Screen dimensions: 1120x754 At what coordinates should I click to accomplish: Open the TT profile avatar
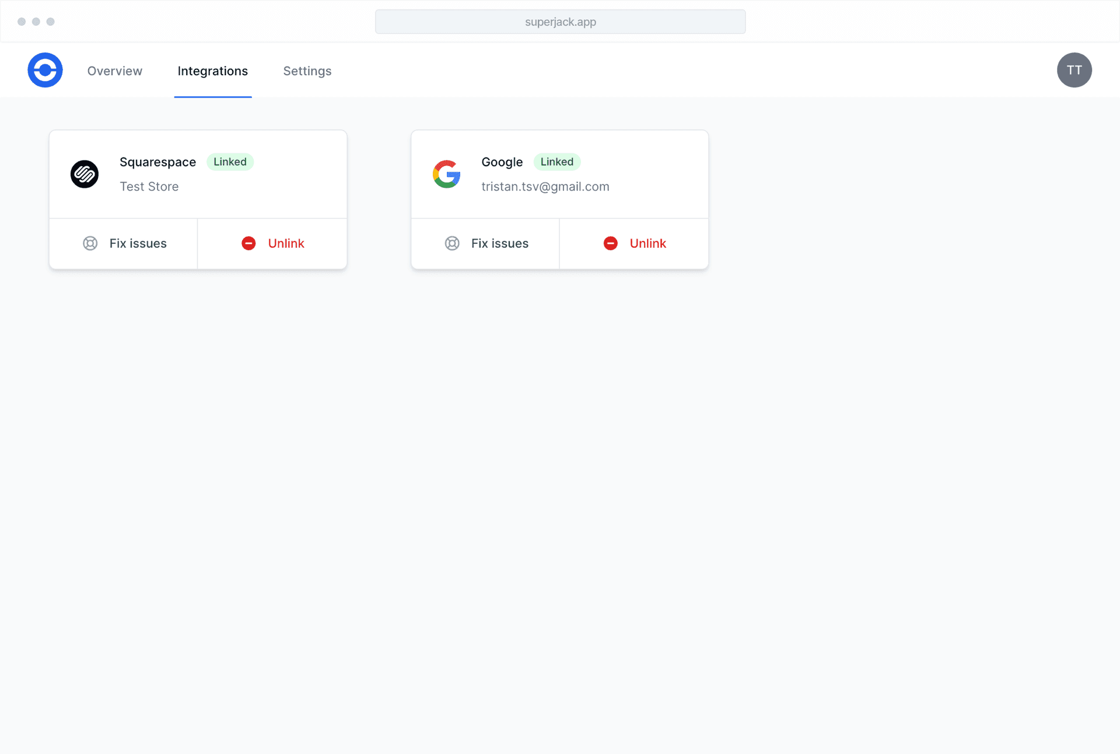point(1074,70)
